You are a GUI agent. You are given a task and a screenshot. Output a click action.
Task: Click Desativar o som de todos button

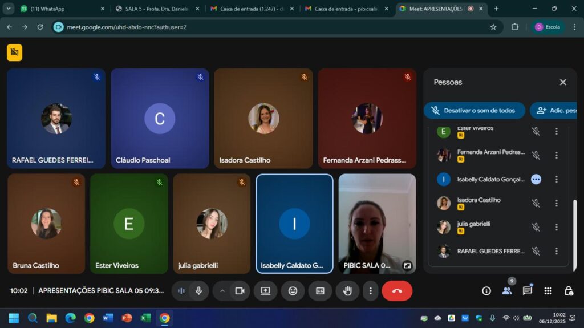pyautogui.click(x=474, y=111)
